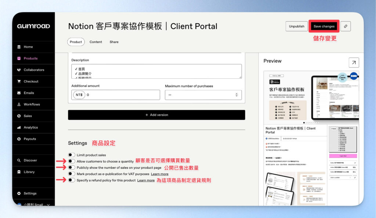Click the Settings gear icon in sidebar

click(19, 193)
